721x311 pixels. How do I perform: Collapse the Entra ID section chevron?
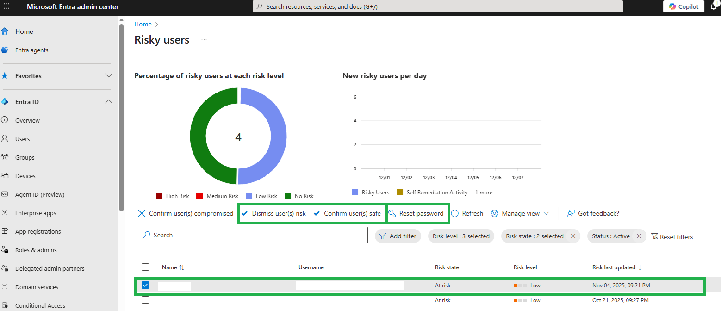(109, 101)
